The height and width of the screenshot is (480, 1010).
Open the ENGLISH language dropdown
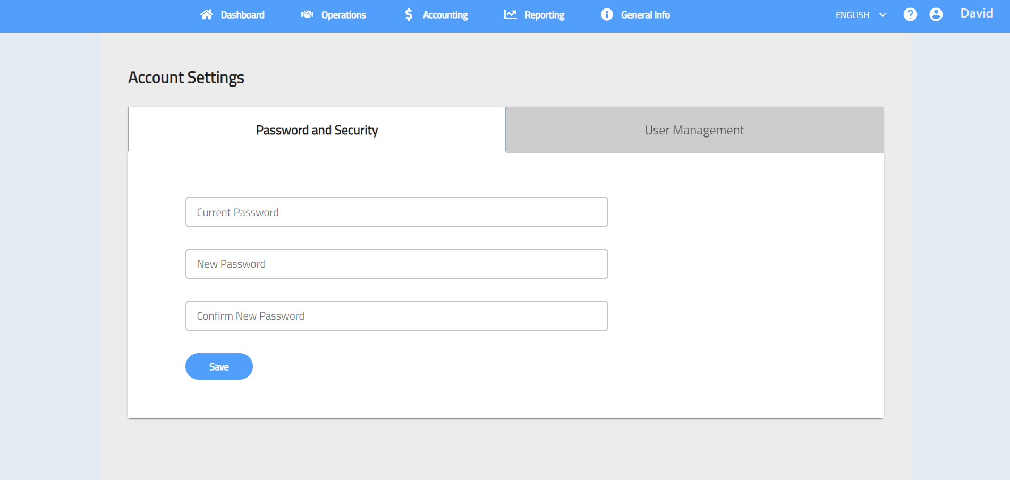pos(852,15)
